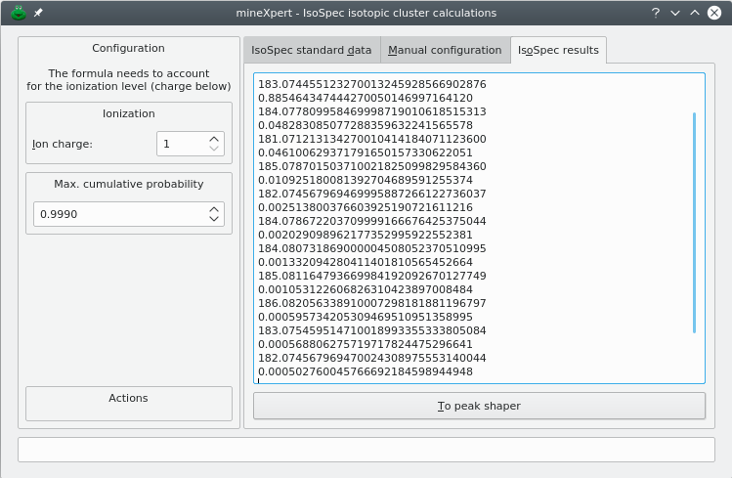Select the IsoSpec results tab

coord(557,50)
